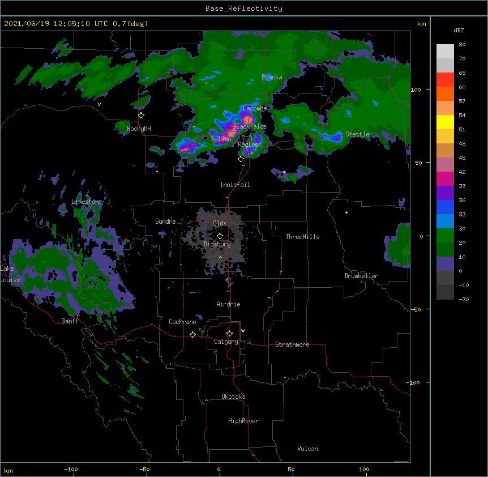Select the Okotoks label
The image size is (488, 477).
(x=233, y=397)
